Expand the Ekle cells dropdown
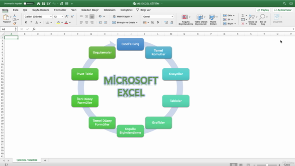Screen dimensions: 295x166 234,15
